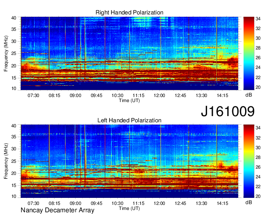Click the dB color bar beside Right Handed plot
The image size is (265, 215).
tap(249, 53)
